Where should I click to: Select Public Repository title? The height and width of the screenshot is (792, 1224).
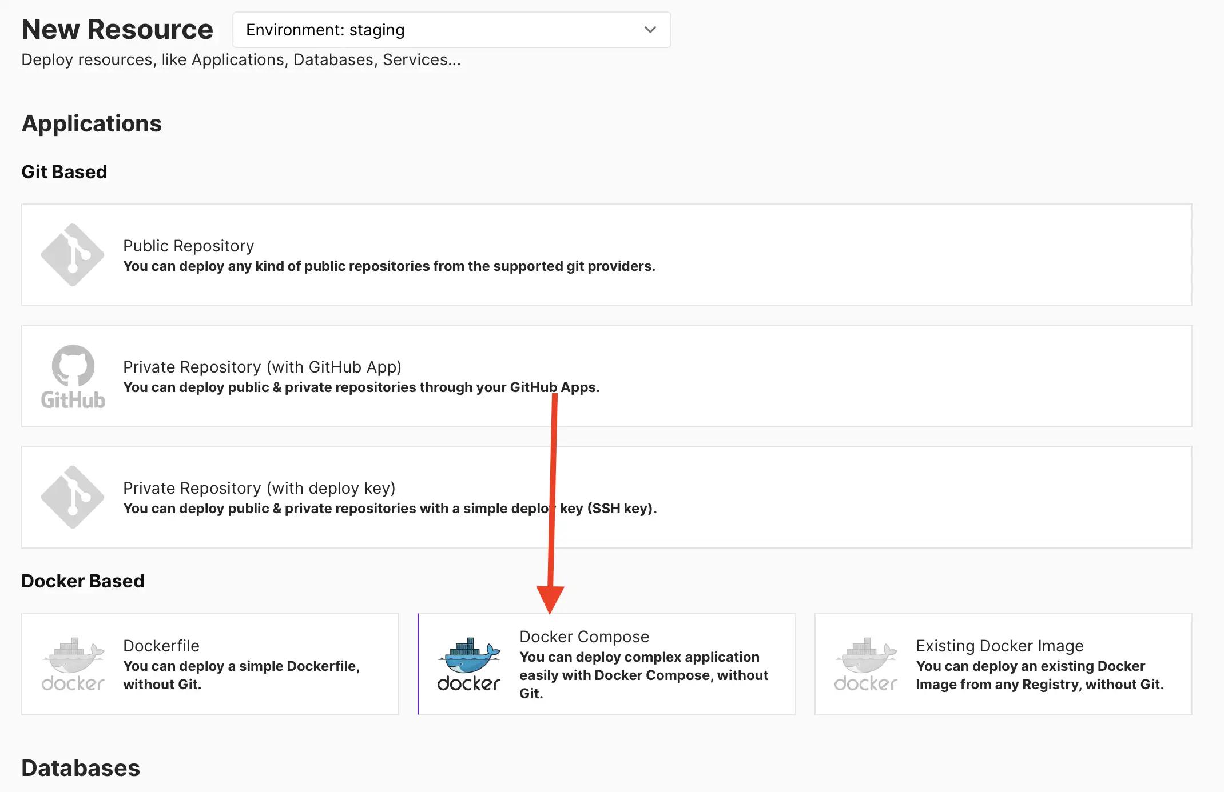[x=188, y=246]
